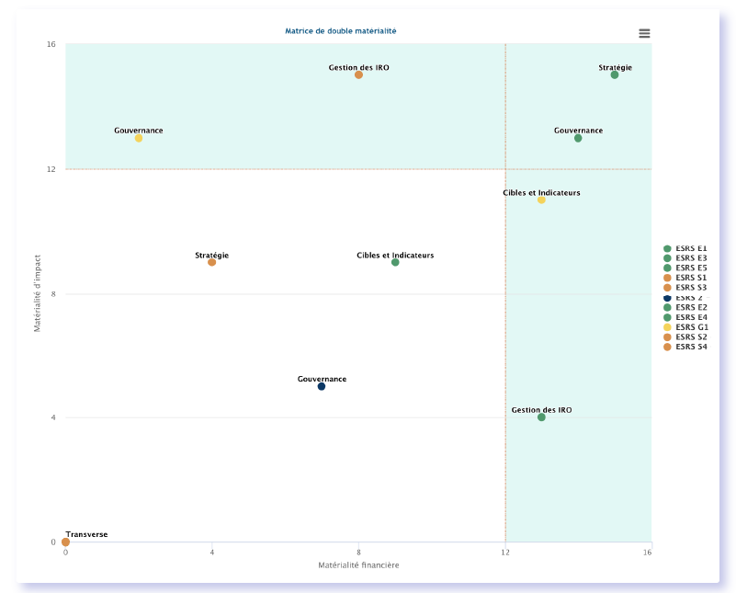Open the chart context menu hamburger icon
736x593 pixels.
[644, 33]
